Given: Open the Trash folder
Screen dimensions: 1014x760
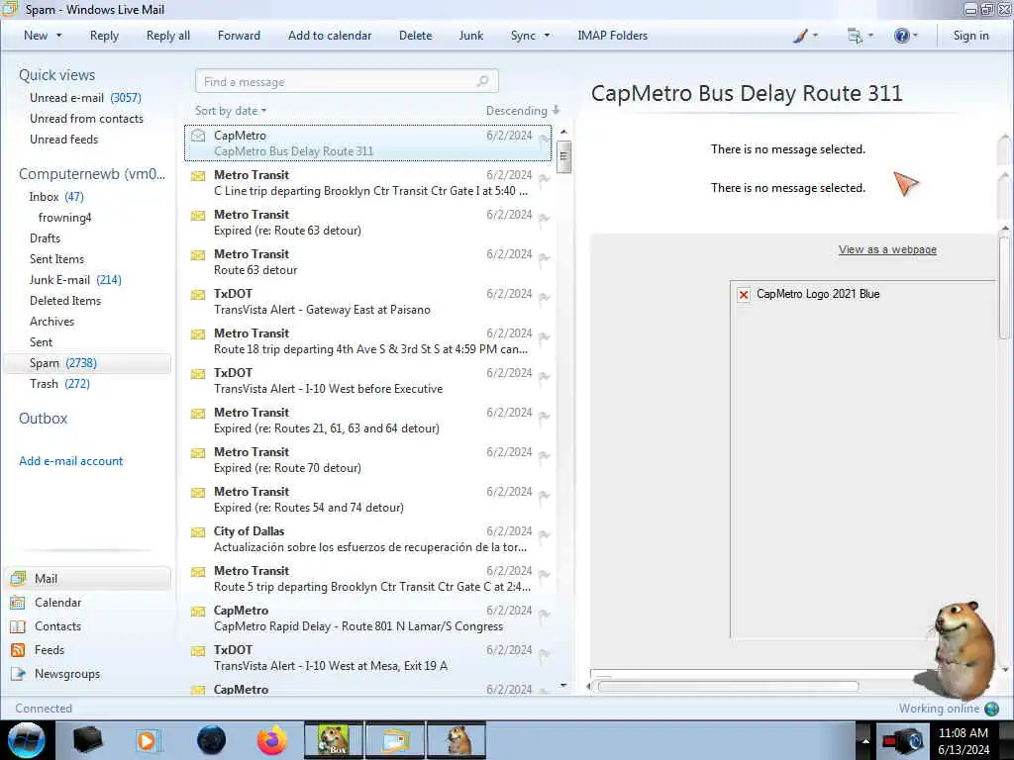Looking at the screenshot, I should pos(59,384).
